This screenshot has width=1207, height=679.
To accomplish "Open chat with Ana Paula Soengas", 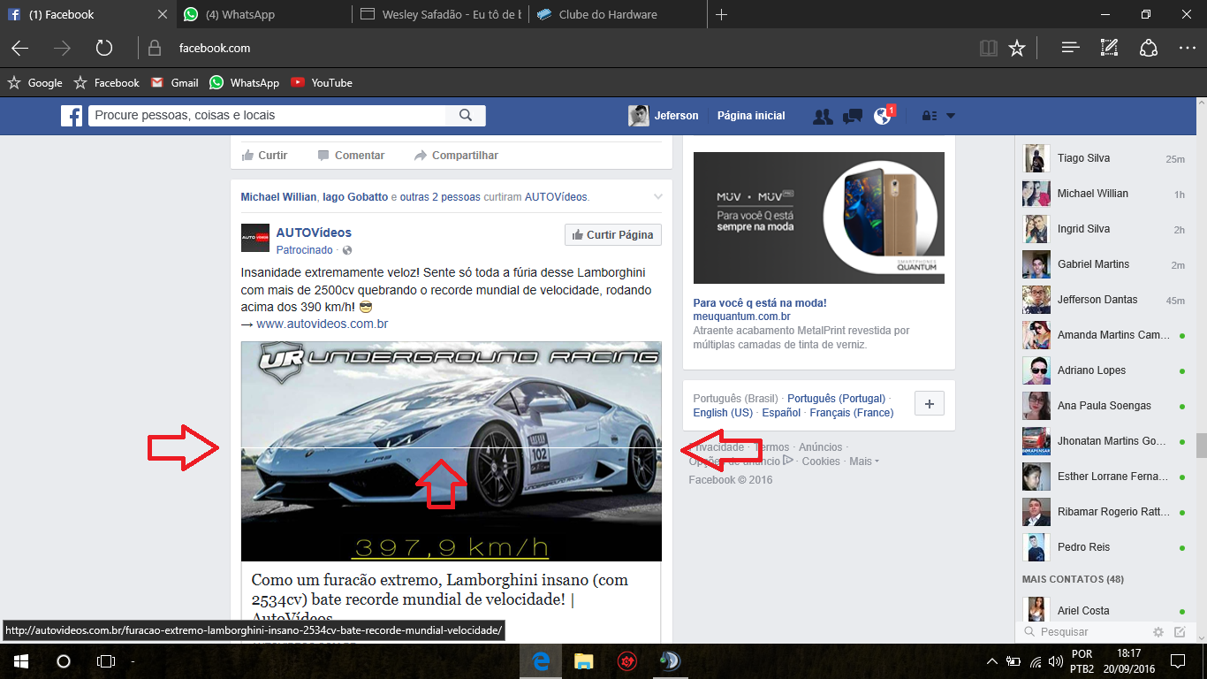I will coord(1105,406).
